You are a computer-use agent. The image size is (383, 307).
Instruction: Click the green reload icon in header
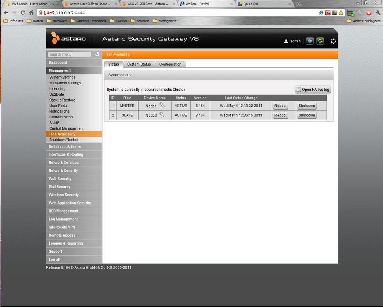[x=320, y=41]
